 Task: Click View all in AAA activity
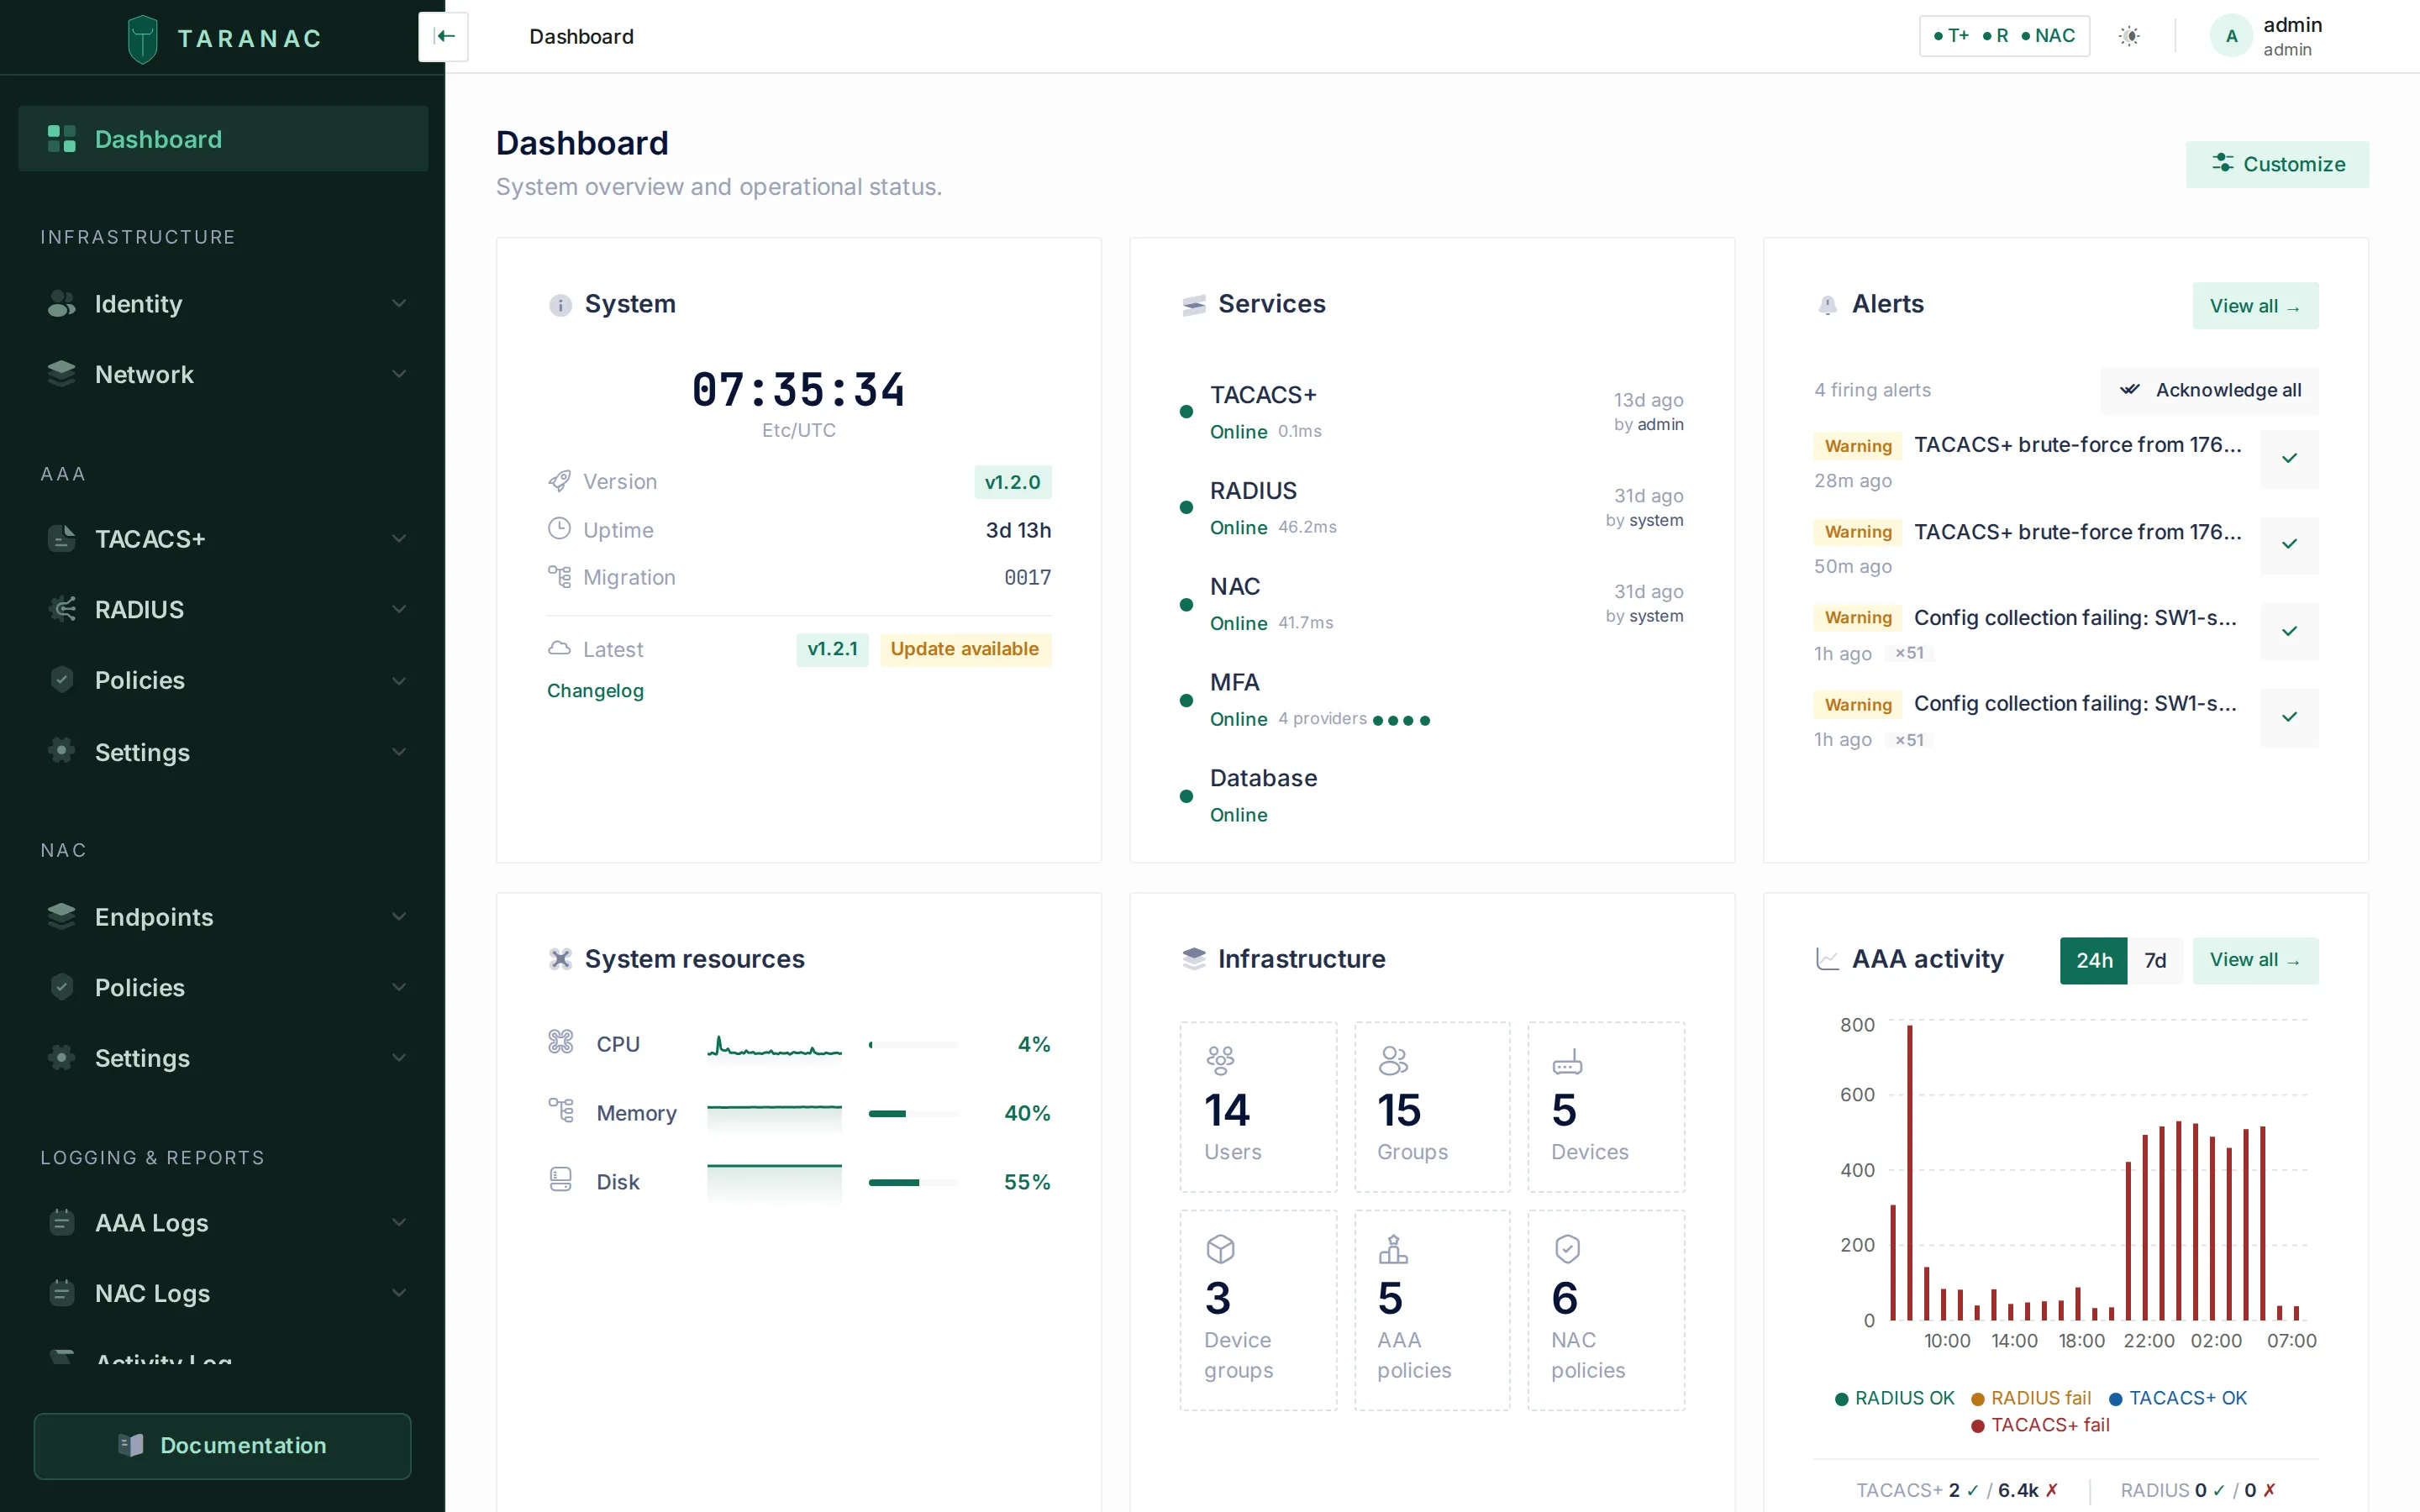(2255, 960)
